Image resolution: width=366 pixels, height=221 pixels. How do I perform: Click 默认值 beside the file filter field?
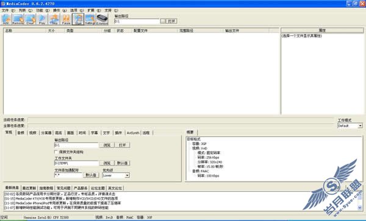tap(91, 175)
